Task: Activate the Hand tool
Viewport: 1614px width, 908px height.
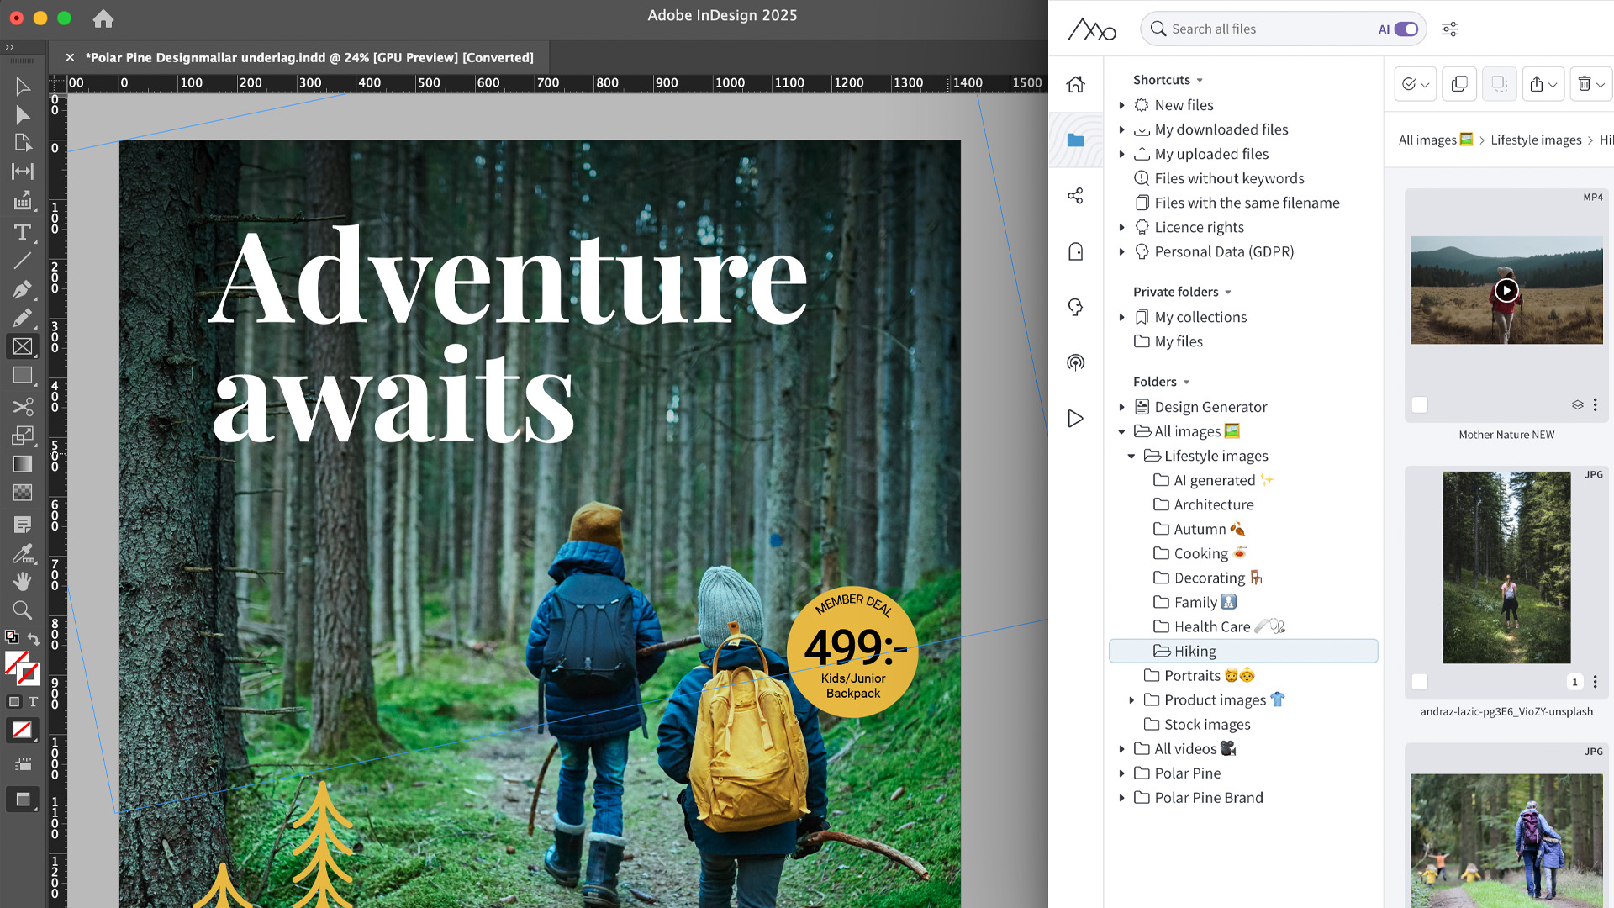Action: [x=23, y=581]
